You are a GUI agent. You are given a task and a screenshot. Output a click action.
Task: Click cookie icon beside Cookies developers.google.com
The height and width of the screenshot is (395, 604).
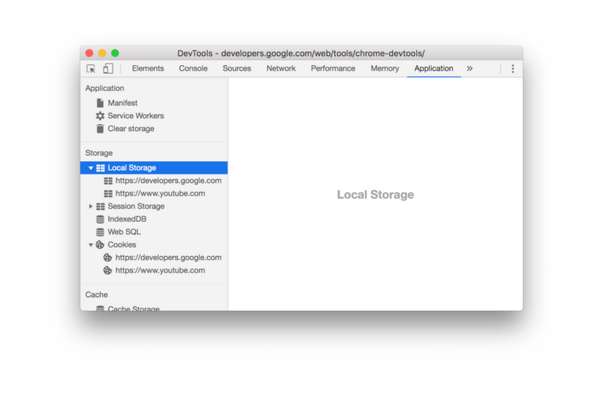click(x=108, y=258)
